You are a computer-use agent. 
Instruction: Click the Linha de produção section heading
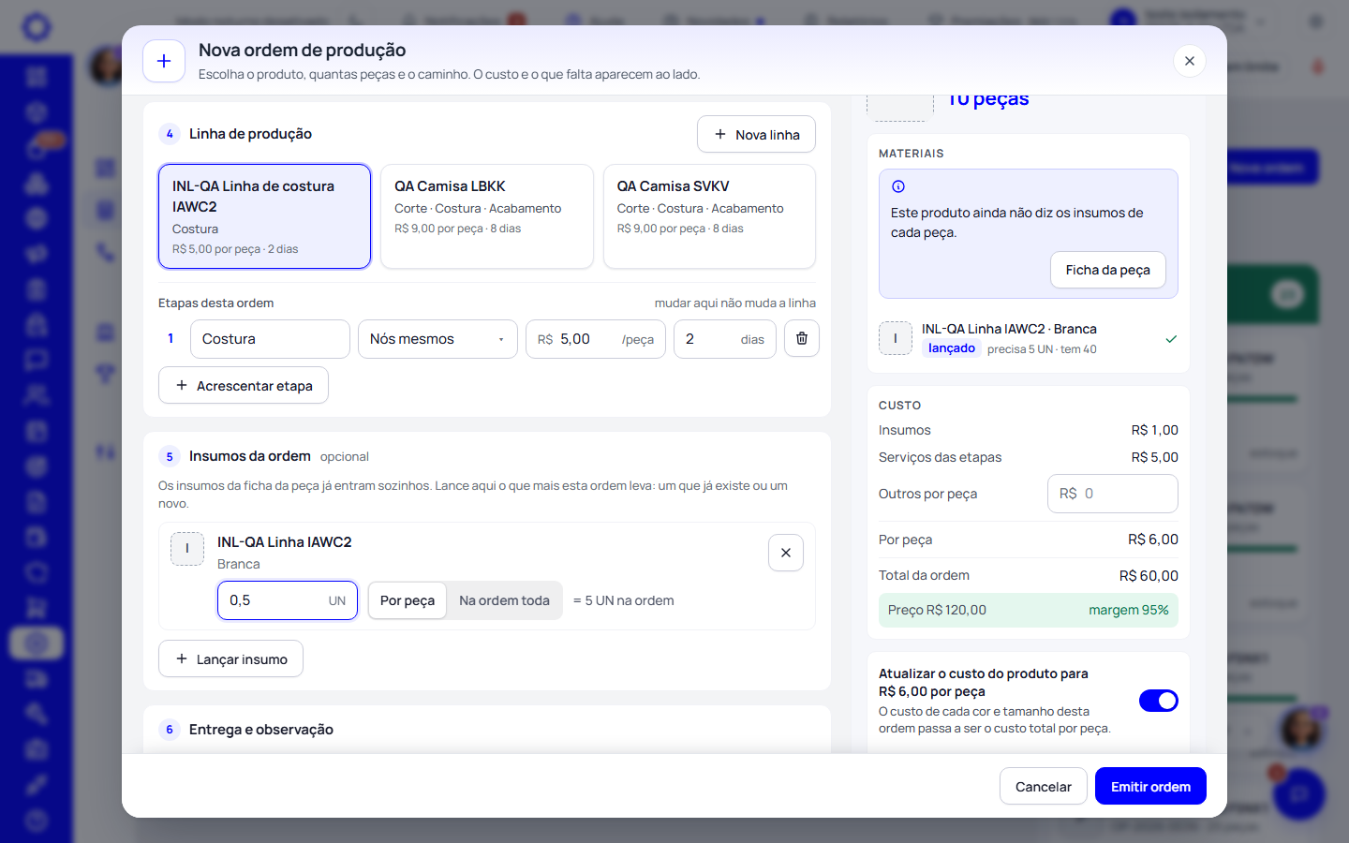pos(250,134)
